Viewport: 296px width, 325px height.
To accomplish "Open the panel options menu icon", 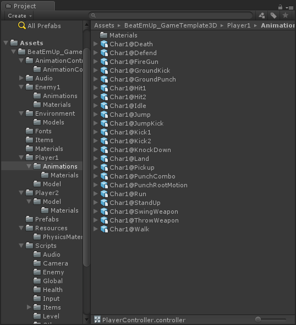I will (289, 8).
